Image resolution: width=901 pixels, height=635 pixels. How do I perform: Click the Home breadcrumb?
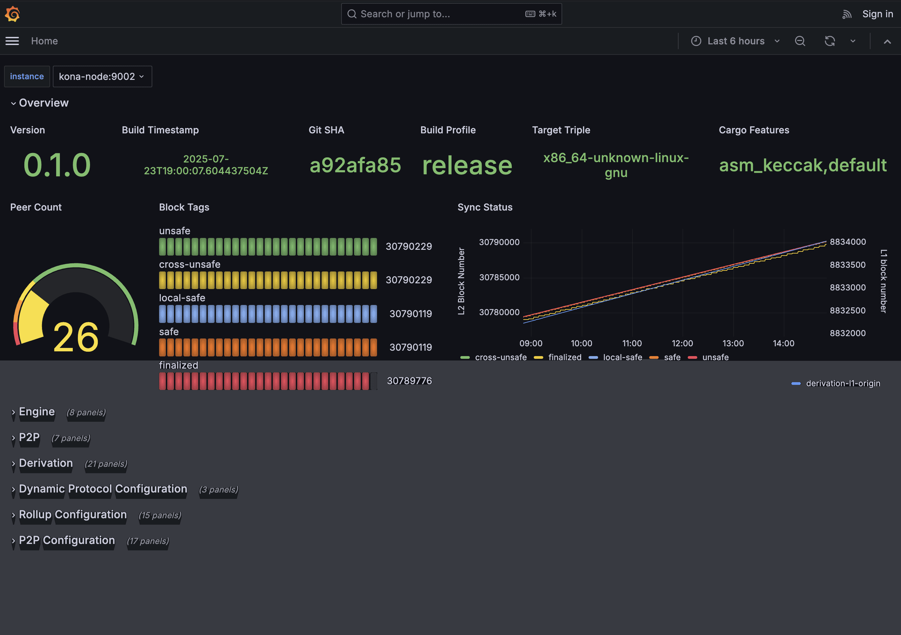(44, 41)
